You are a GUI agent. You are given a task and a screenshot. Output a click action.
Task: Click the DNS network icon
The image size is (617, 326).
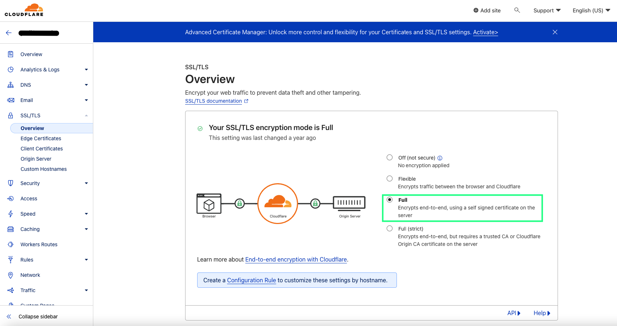click(11, 85)
